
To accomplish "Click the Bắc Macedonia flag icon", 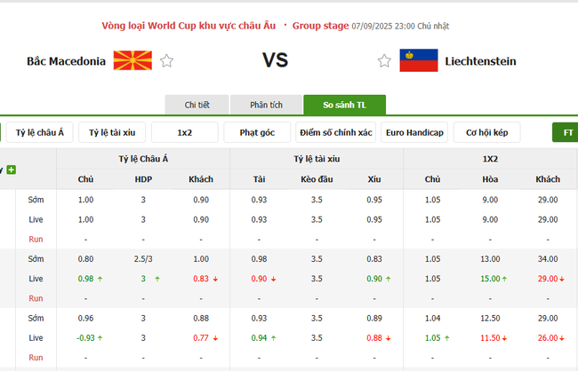I will pos(132,60).
